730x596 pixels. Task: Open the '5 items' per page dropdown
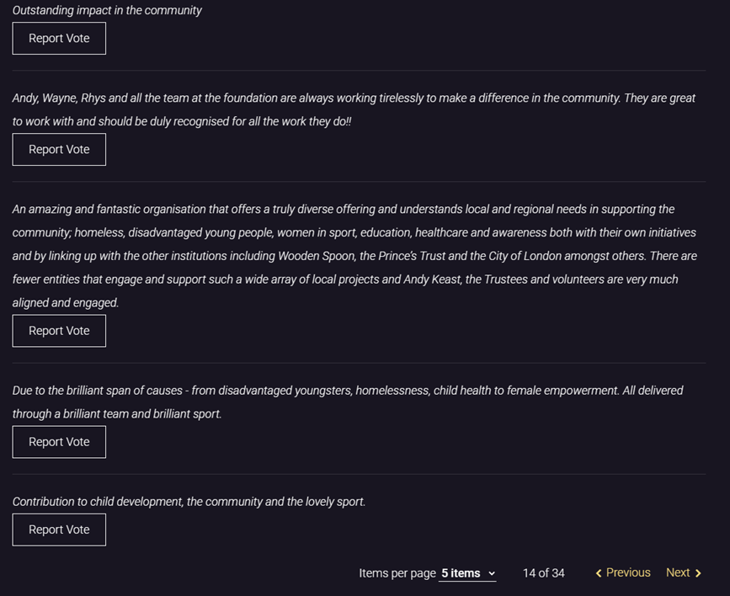pos(467,573)
